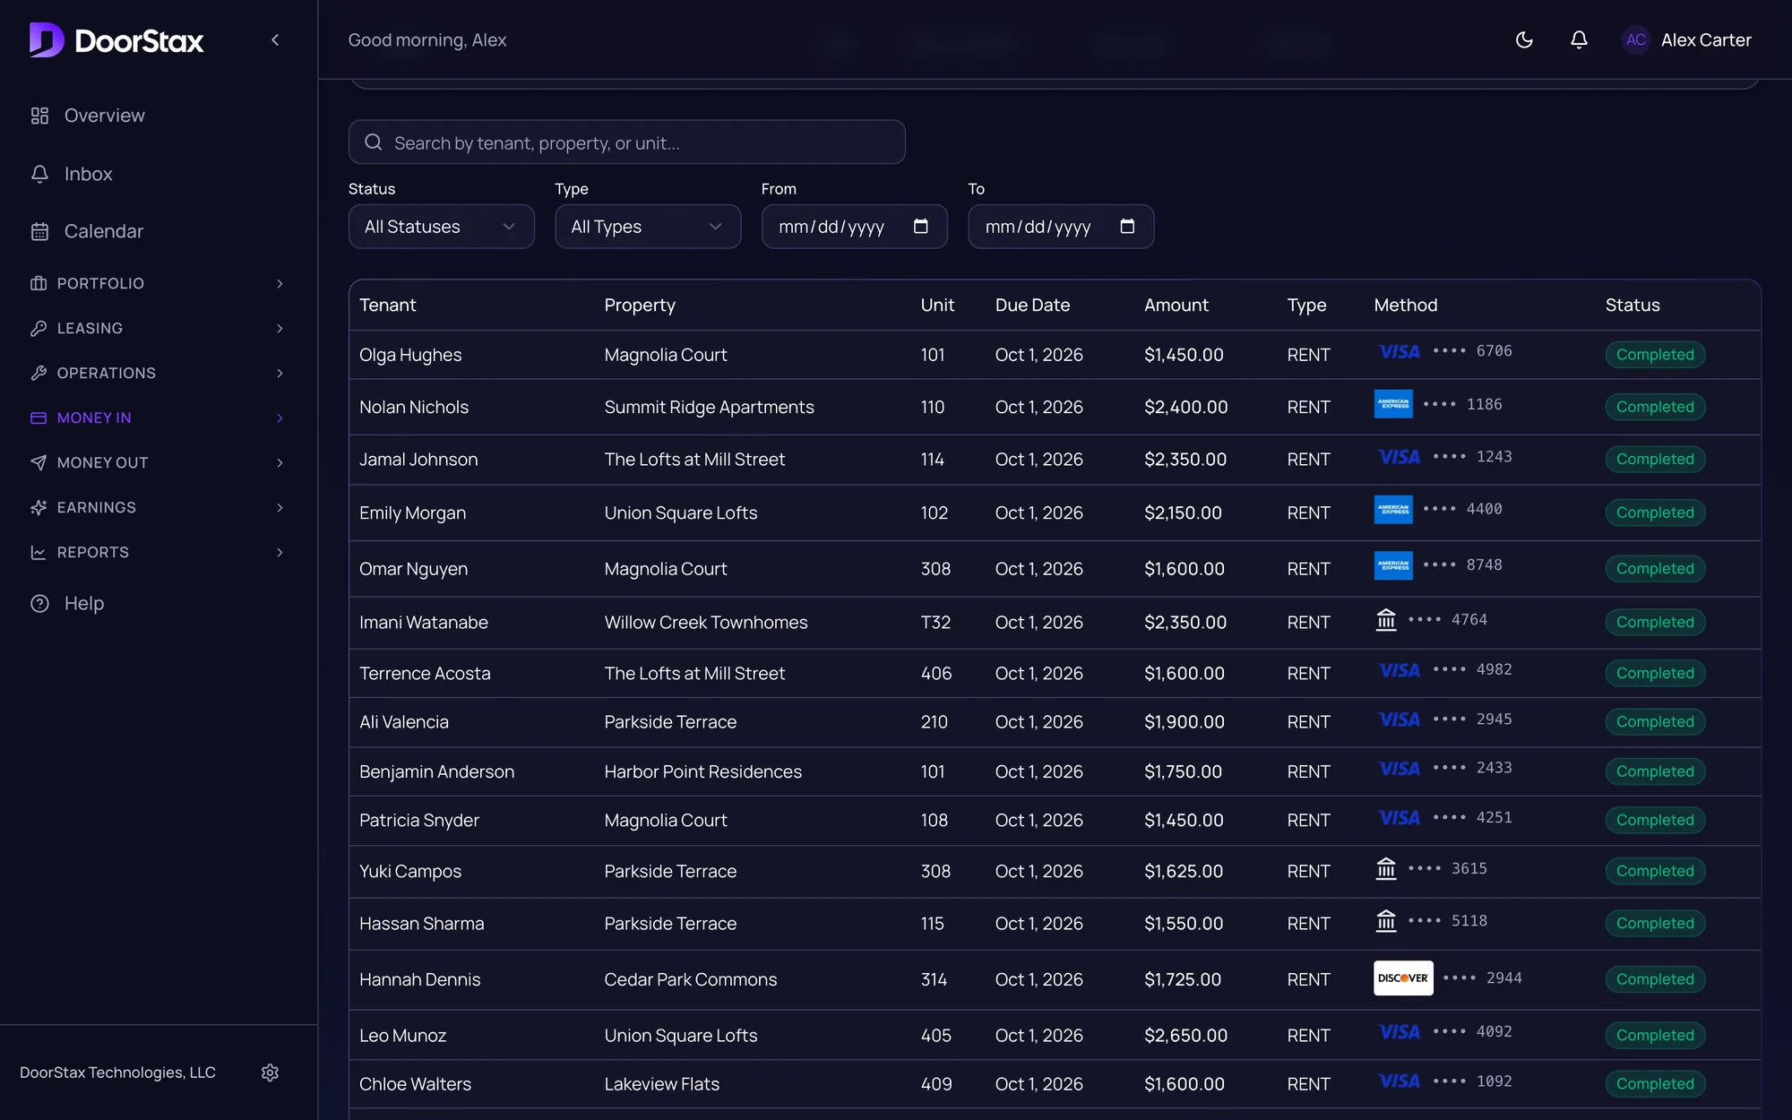Click Completed badge for Hannah Dennis
Viewport: 1792px width, 1120px height.
click(1655, 979)
